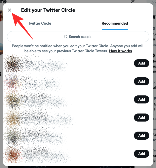This screenshot has height=168, width=156.
Task: Select the Recommended tab
Action: pyautogui.click(x=115, y=23)
